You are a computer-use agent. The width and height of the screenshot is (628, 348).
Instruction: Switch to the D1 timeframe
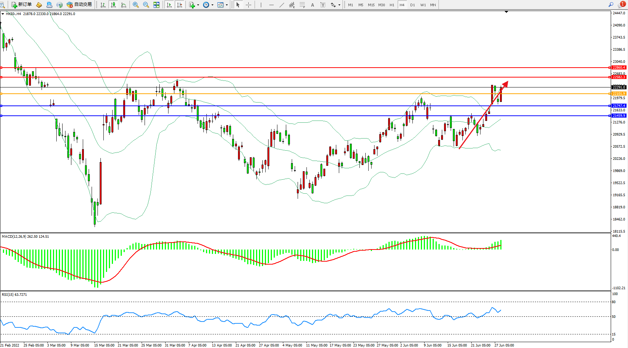(x=412, y=5)
